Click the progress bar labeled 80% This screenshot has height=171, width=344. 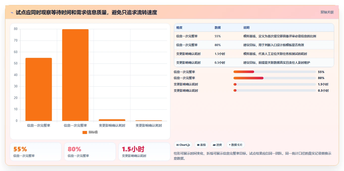pyautogui.click(x=275, y=78)
